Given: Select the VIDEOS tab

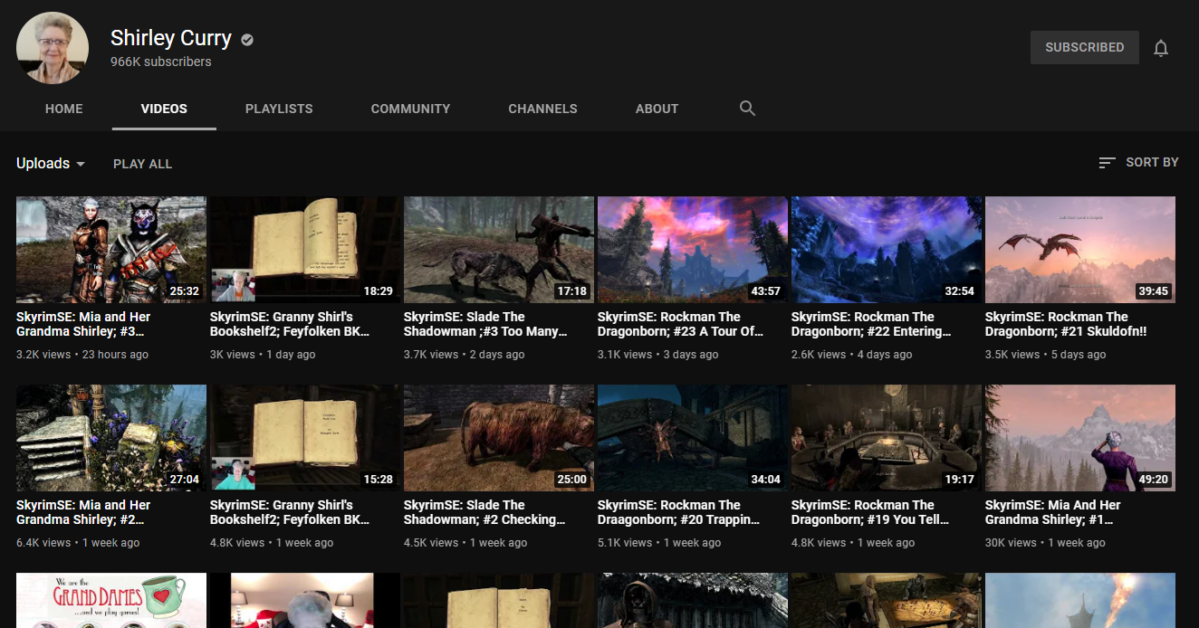Looking at the screenshot, I should [164, 109].
